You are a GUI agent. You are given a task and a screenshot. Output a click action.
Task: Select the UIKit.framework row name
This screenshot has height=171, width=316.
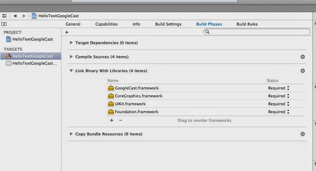pyautogui.click(x=130, y=104)
